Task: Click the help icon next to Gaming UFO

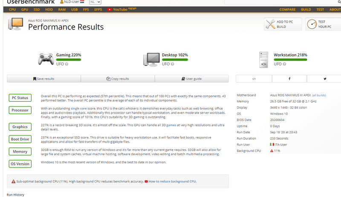Action: (66, 64)
